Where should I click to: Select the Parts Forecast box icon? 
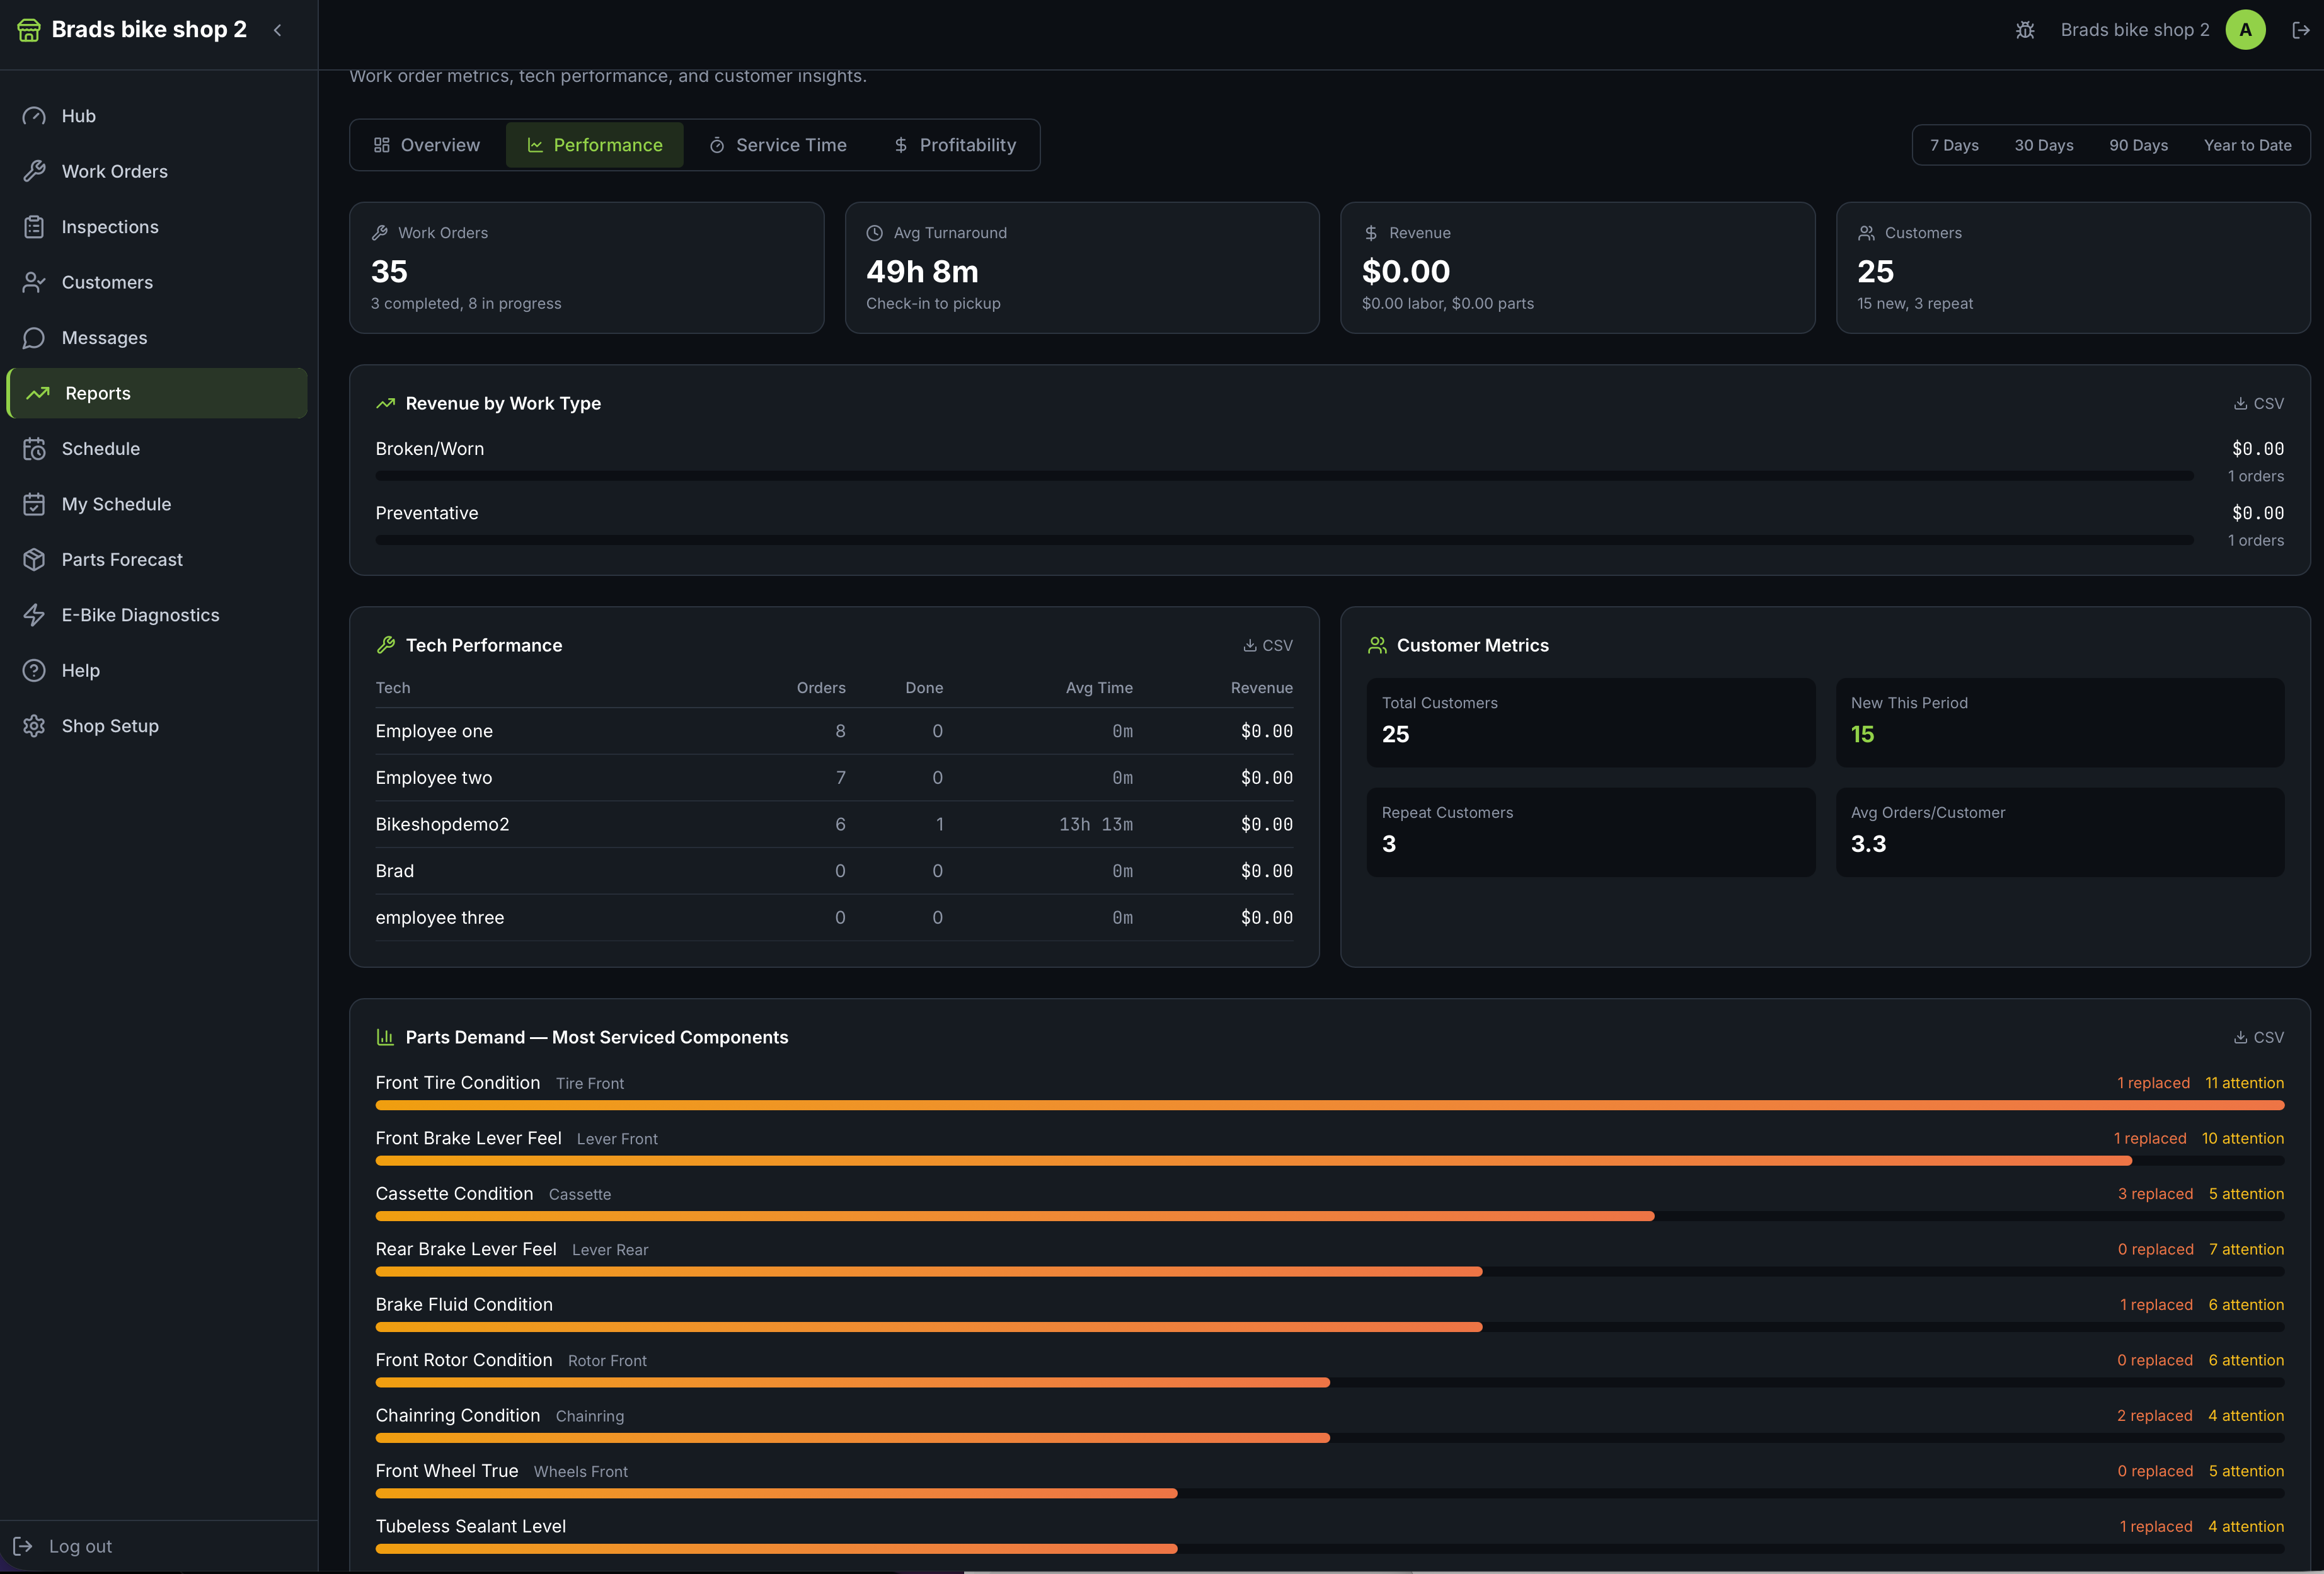[x=34, y=560]
